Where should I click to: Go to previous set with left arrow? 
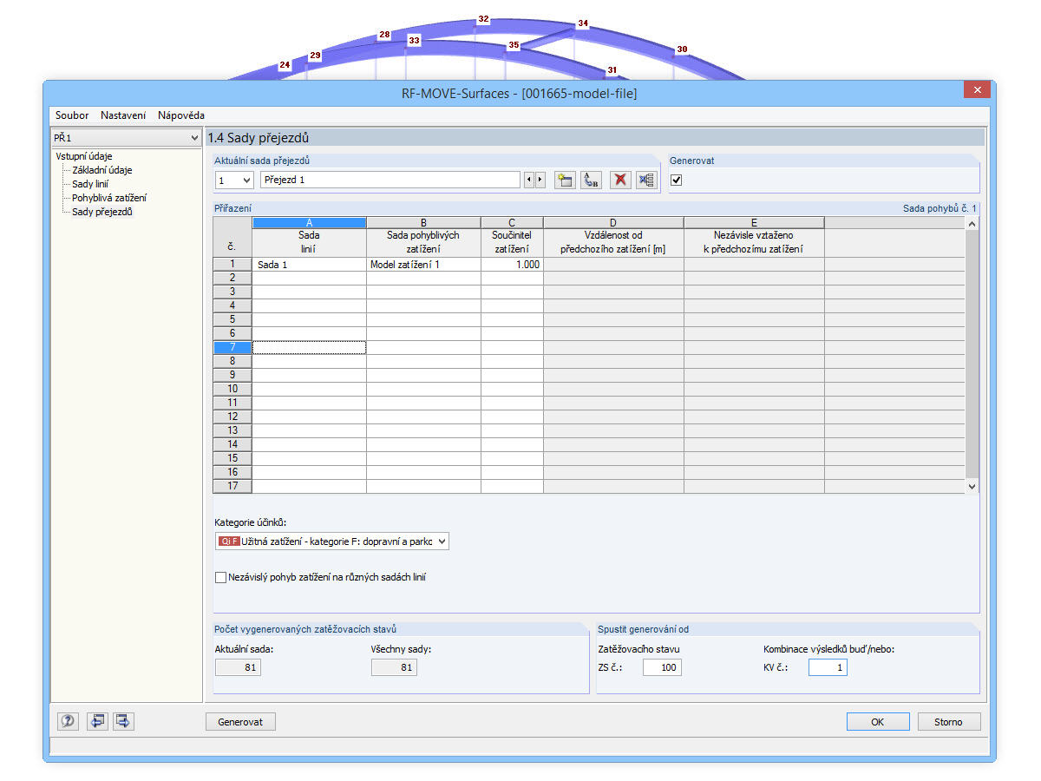pos(529,180)
